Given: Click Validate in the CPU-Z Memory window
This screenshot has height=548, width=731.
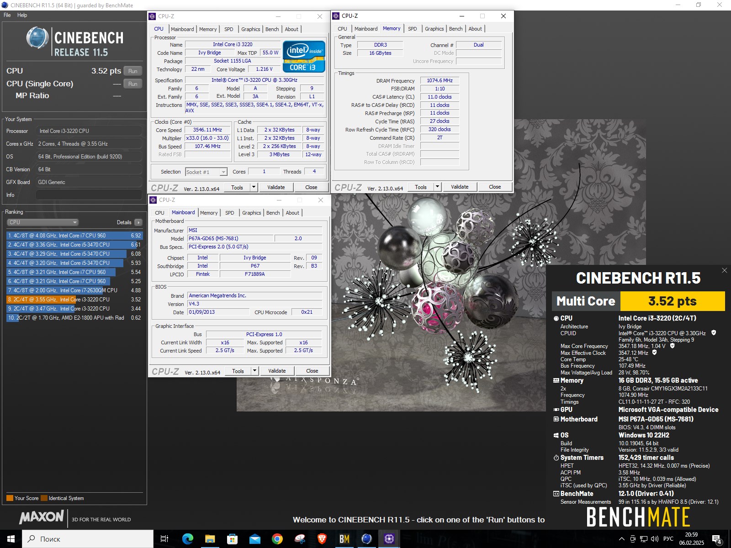Looking at the screenshot, I should (460, 187).
